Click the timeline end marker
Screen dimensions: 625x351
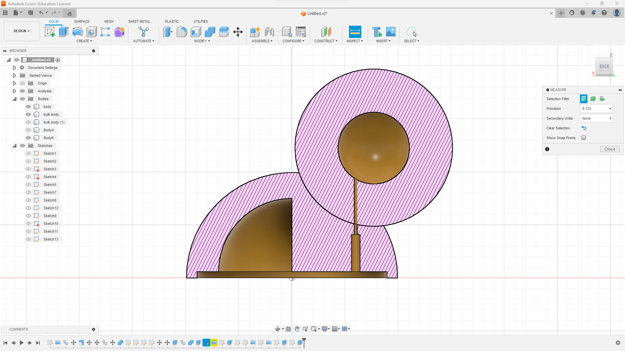304,343
